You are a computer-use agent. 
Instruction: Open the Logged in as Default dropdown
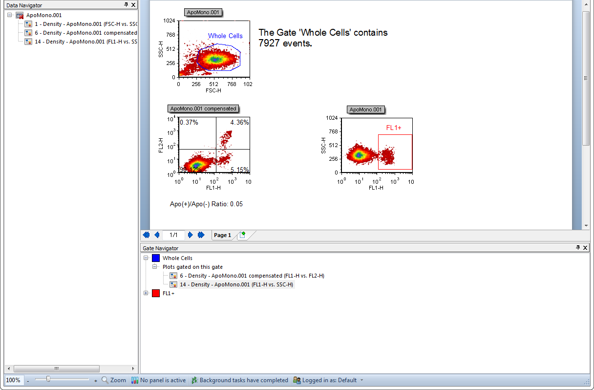point(361,380)
